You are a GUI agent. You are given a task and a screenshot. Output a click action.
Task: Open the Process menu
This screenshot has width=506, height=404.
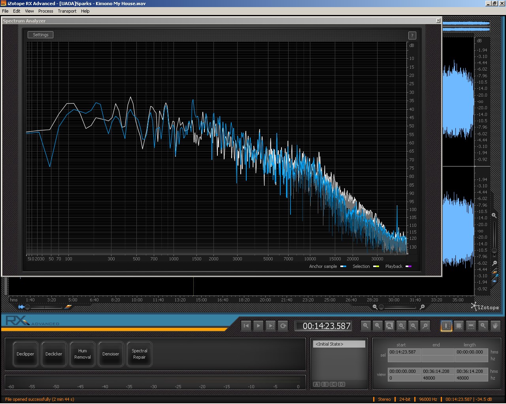tap(45, 11)
